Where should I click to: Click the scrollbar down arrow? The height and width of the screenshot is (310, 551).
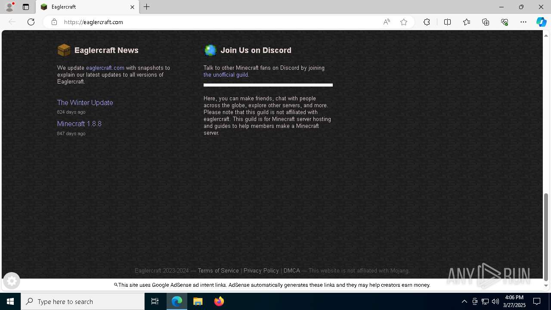coord(546,285)
